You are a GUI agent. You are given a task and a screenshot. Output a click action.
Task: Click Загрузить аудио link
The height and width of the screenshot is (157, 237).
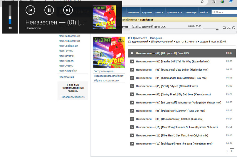(104, 71)
